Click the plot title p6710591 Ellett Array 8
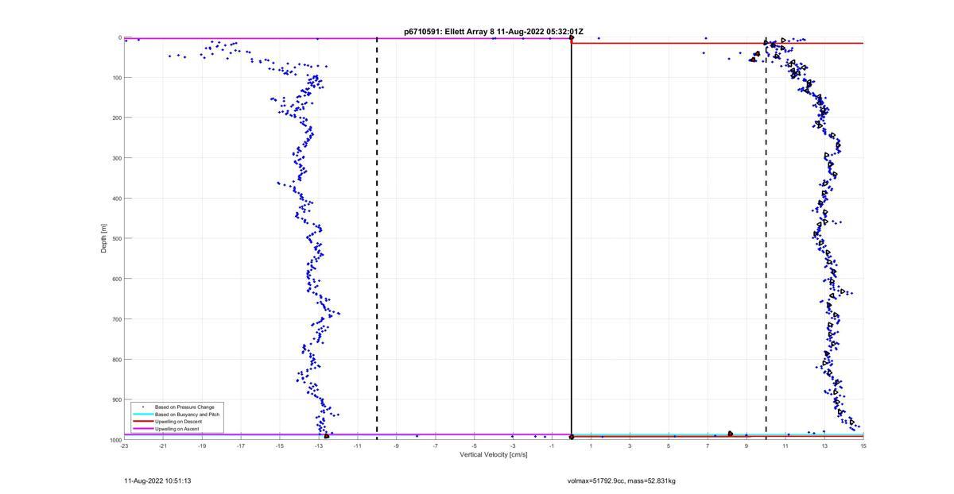Screen dimensions: 954x494 pos(494,32)
